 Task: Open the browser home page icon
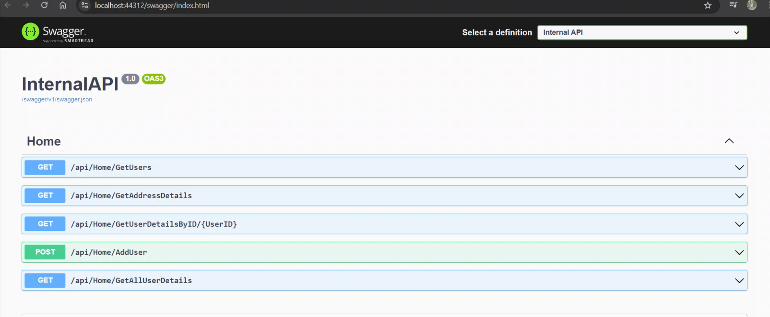click(63, 5)
